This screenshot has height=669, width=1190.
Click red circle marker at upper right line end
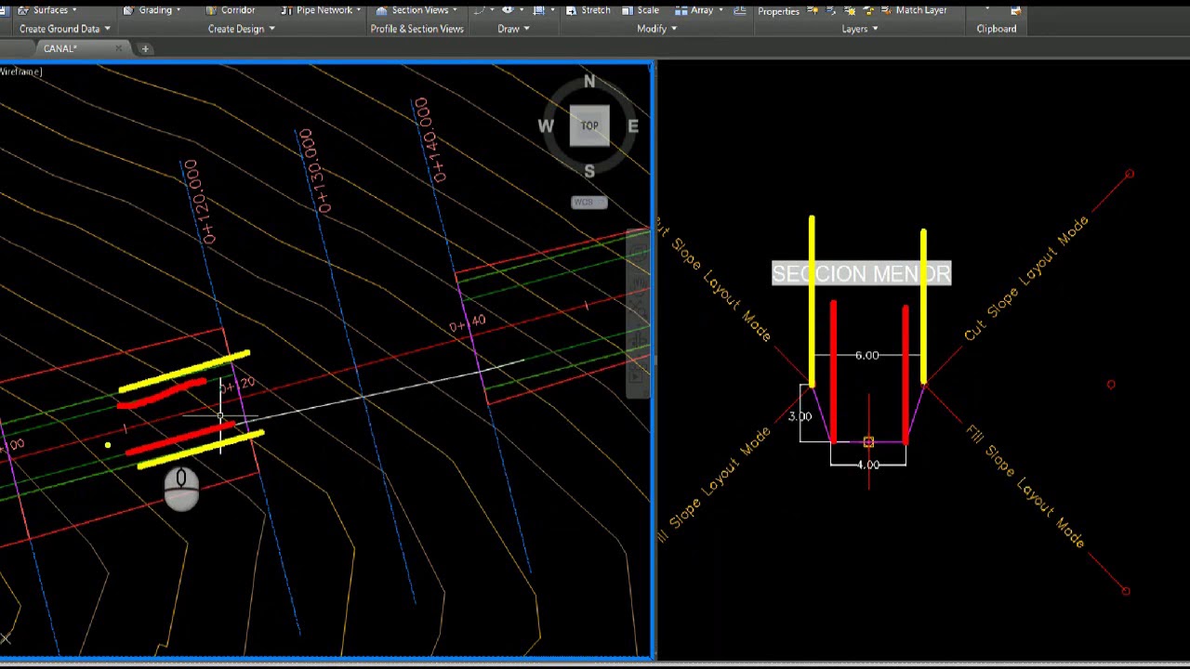click(1130, 174)
